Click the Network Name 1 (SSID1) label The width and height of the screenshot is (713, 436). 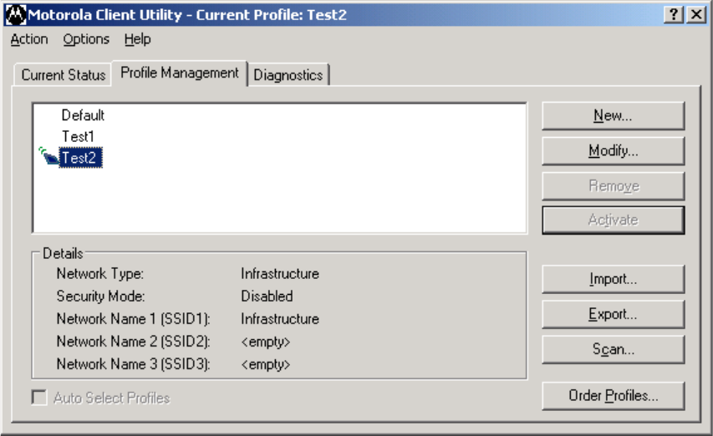click(133, 319)
